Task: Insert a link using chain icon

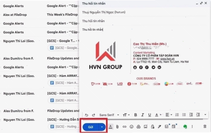Action: click(124, 127)
